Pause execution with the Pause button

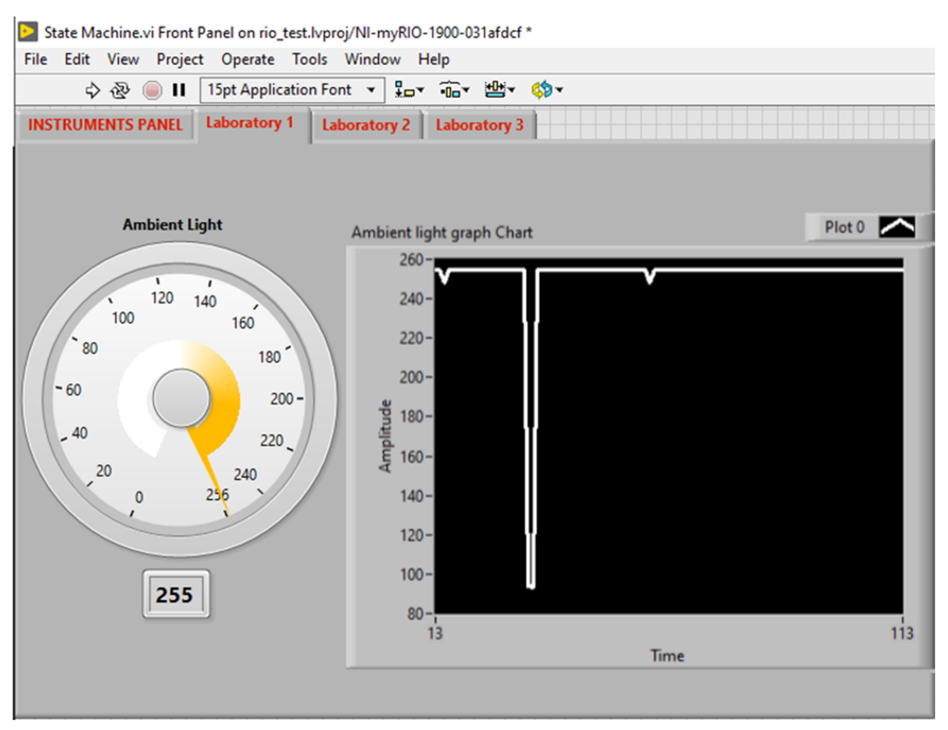(x=179, y=90)
